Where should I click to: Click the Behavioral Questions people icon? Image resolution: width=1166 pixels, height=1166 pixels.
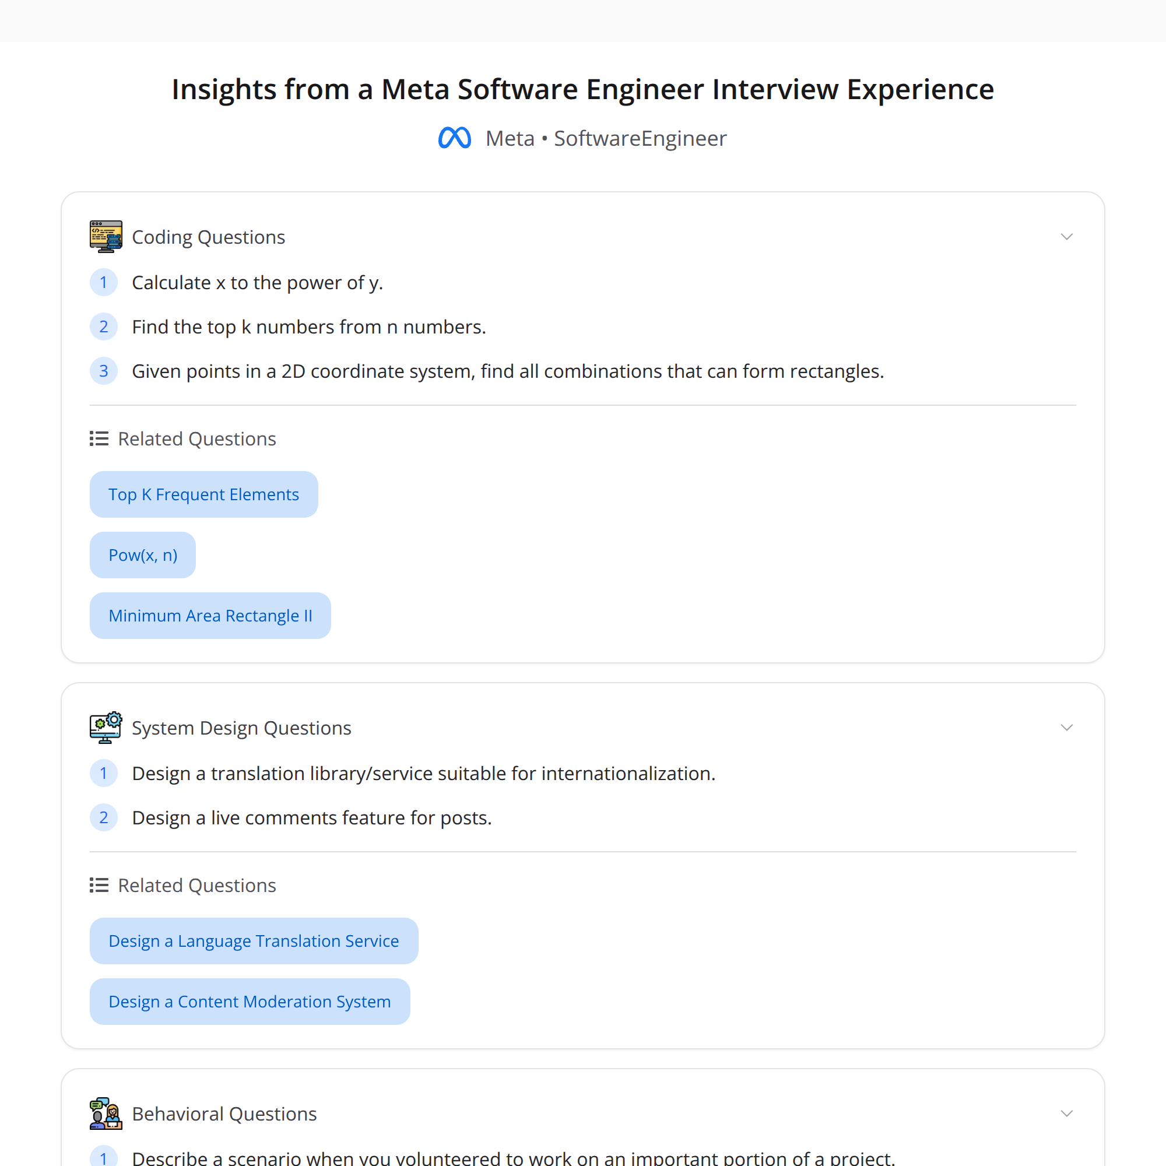pyautogui.click(x=106, y=1114)
